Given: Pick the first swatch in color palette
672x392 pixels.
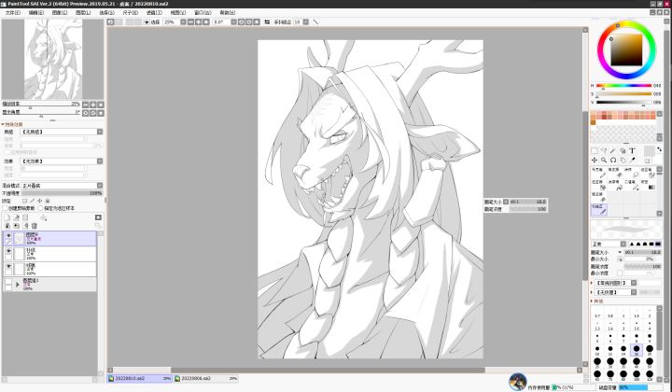Looking at the screenshot, I should coord(594,115).
